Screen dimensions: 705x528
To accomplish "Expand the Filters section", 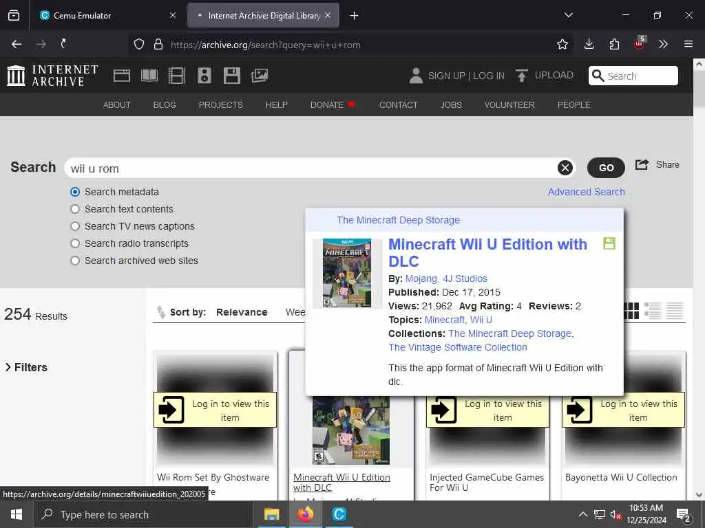I will coord(26,367).
